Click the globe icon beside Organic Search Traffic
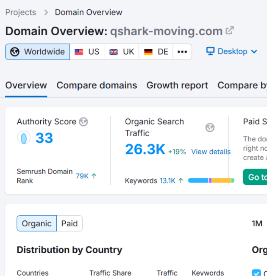 pos(210,128)
